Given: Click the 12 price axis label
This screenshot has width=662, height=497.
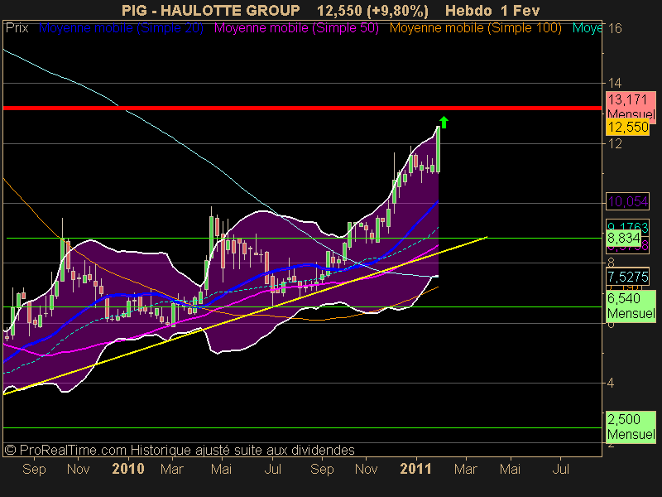Looking at the screenshot, I should pyautogui.click(x=615, y=143).
